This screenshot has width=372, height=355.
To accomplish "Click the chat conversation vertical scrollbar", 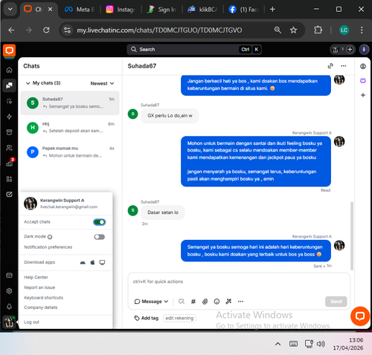I will [352, 235].
